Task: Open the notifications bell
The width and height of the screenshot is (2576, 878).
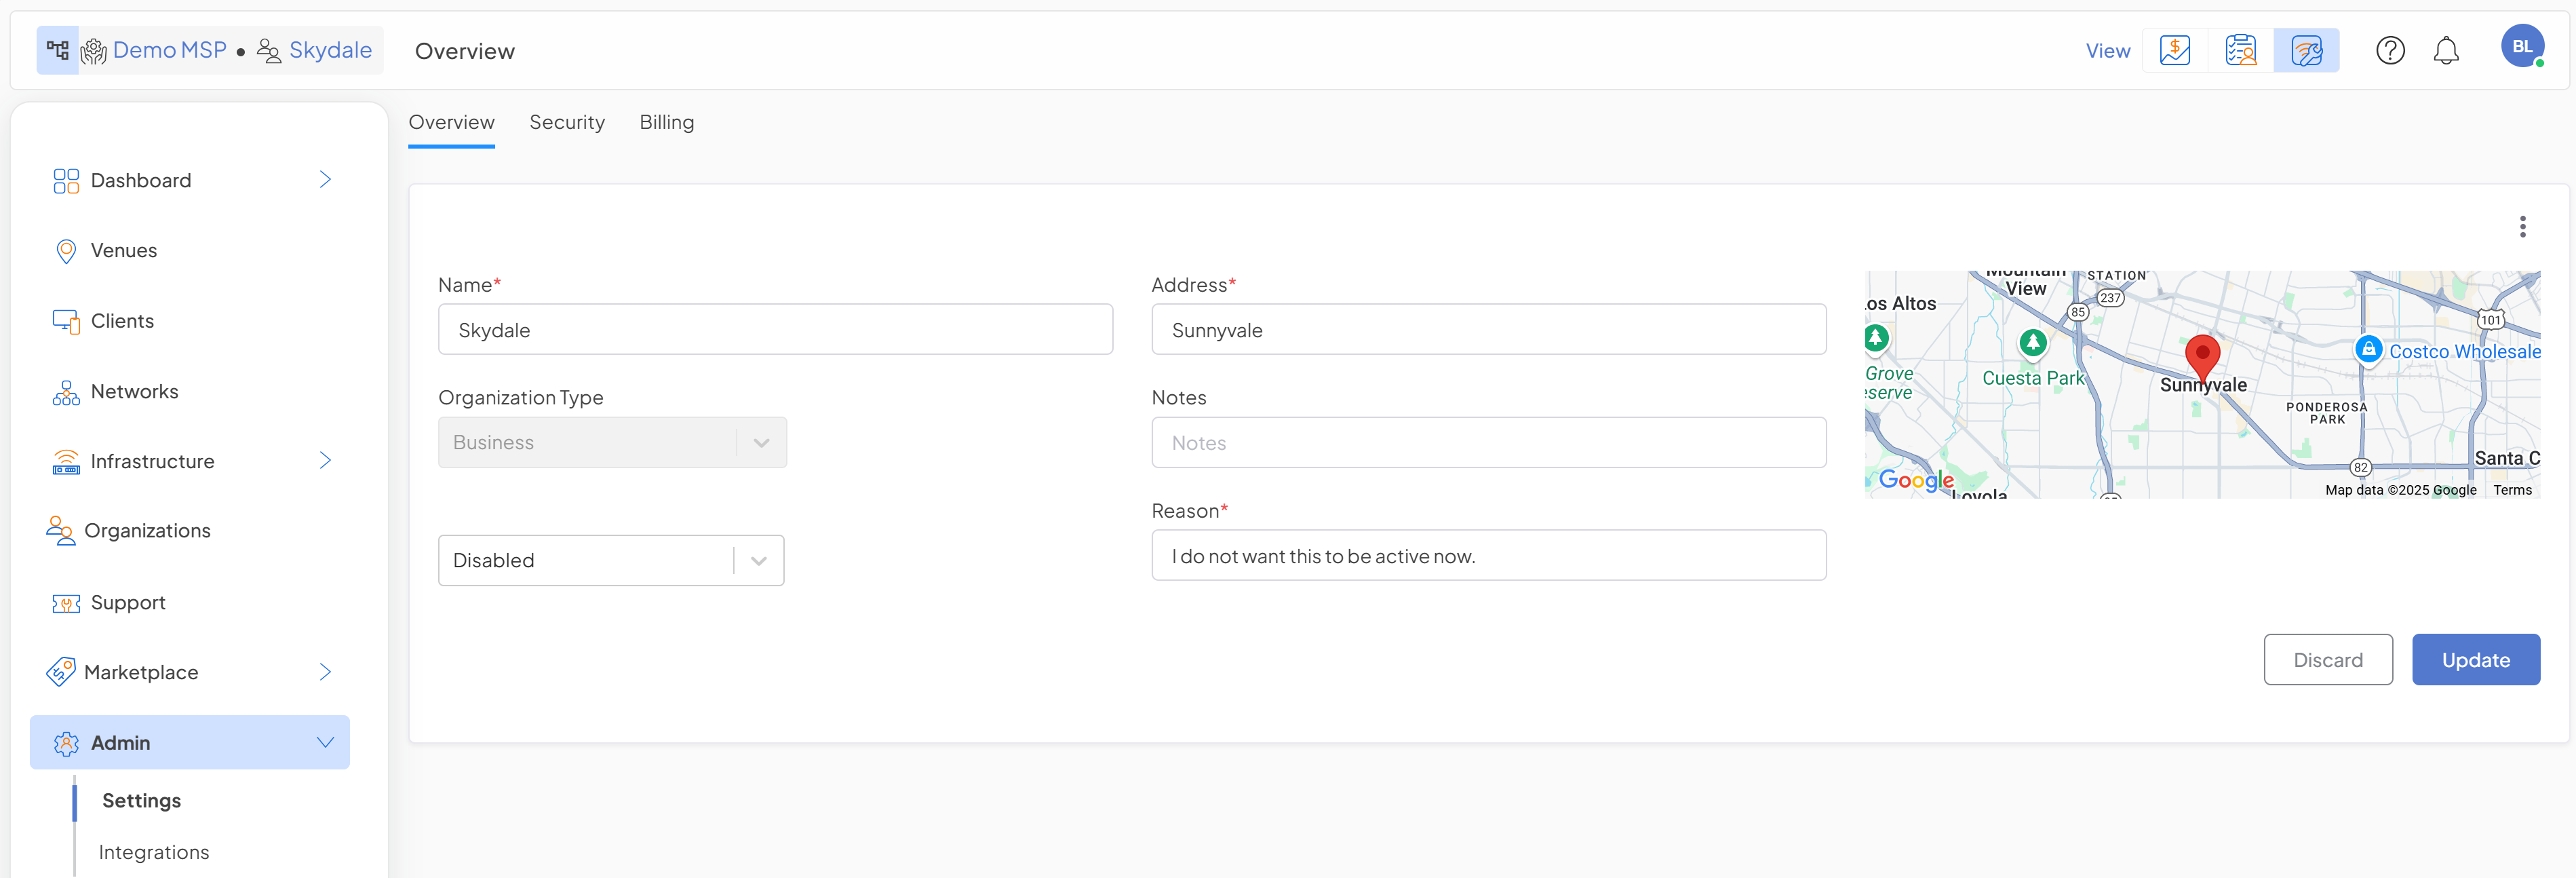Action: pos(2446,50)
